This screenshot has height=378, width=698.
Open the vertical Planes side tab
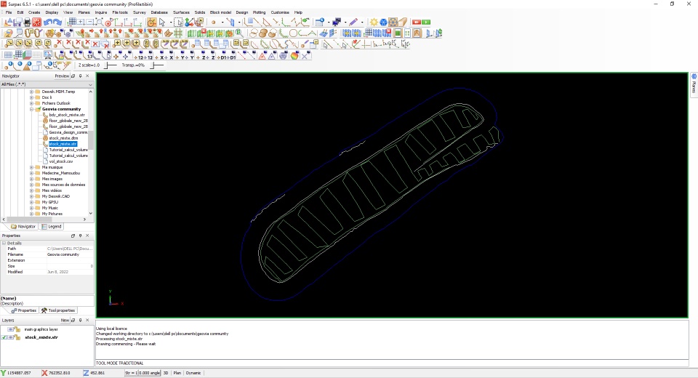pos(694,84)
